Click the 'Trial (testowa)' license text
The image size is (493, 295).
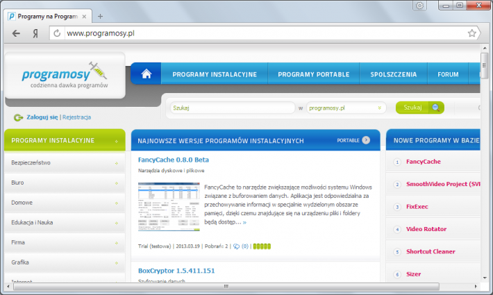point(154,246)
